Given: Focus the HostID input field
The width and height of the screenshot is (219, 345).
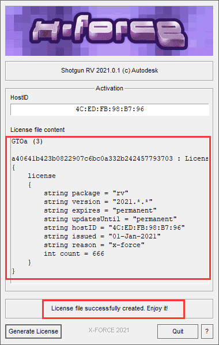Looking at the screenshot, I should coord(109,109).
